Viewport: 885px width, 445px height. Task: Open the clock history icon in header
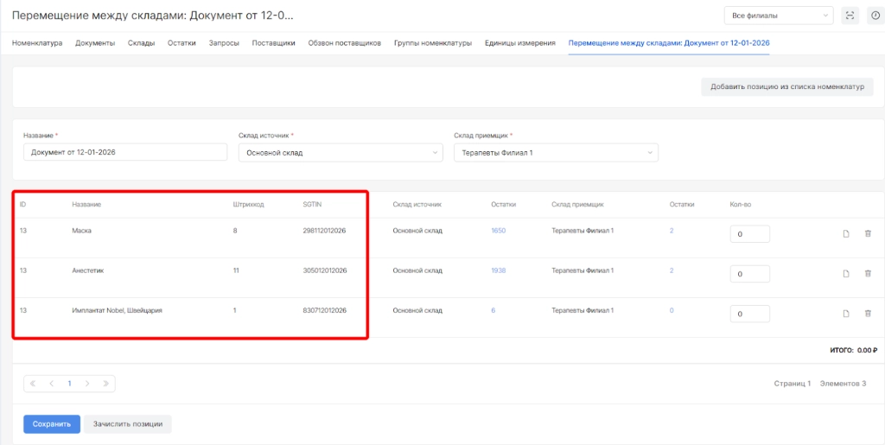tap(875, 16)
